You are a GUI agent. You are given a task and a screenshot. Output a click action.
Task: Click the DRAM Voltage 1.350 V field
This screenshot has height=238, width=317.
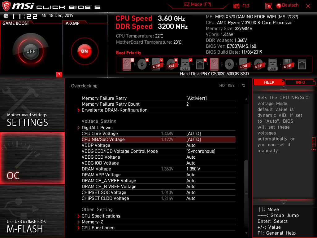193,169
